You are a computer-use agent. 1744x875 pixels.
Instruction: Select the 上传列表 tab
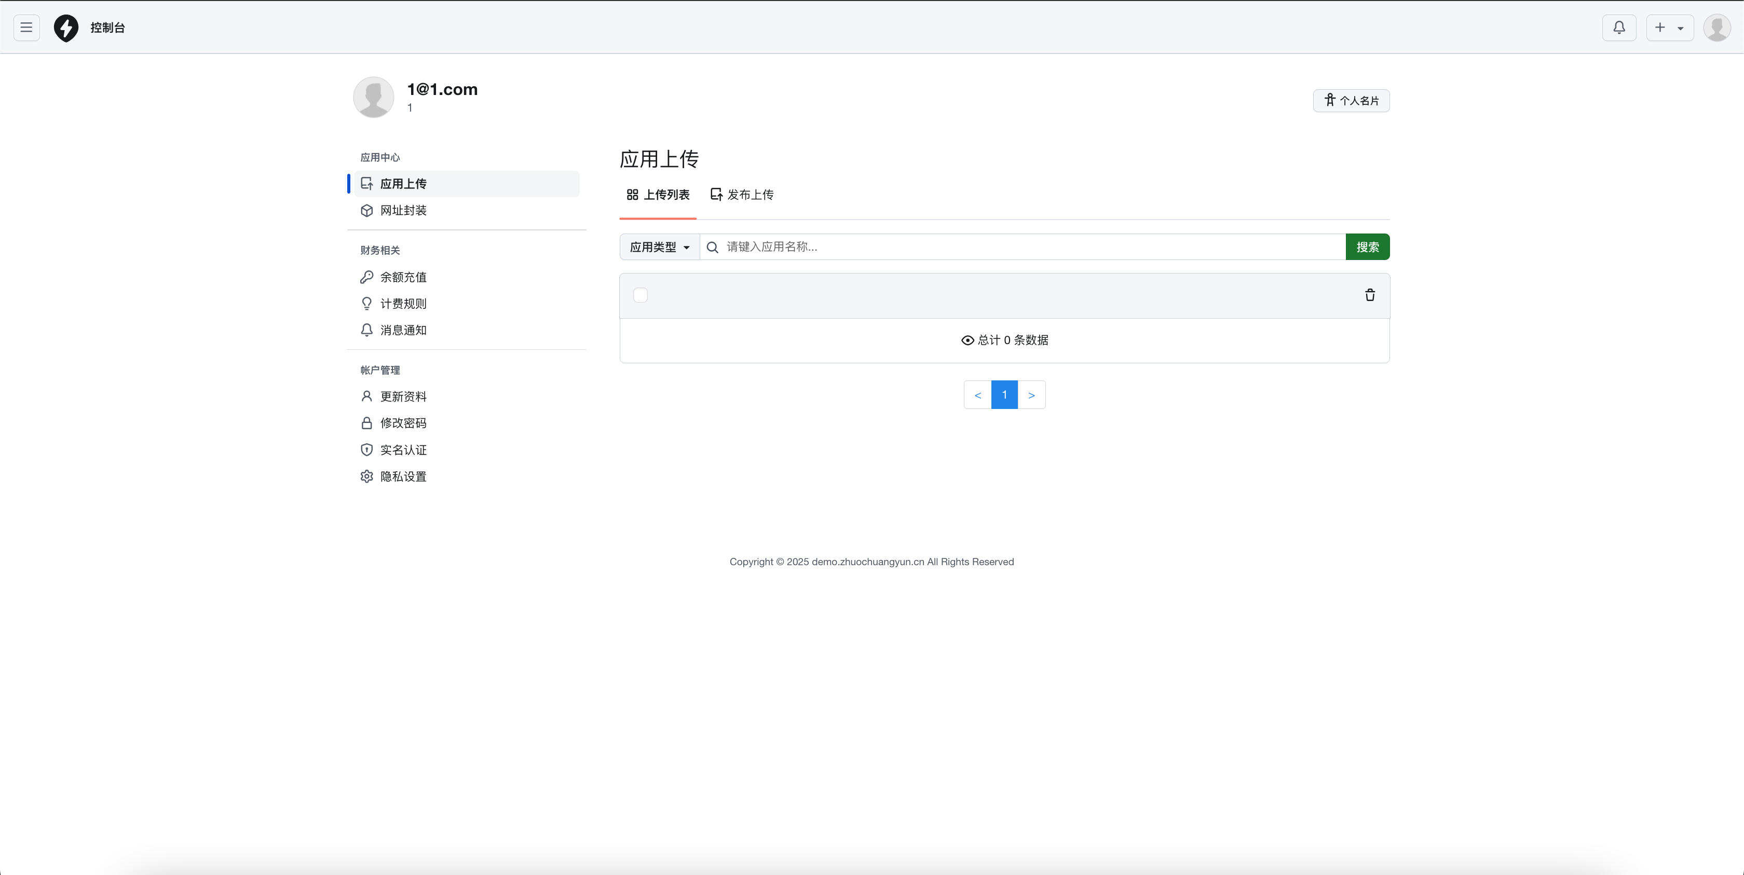pos(658,195)
